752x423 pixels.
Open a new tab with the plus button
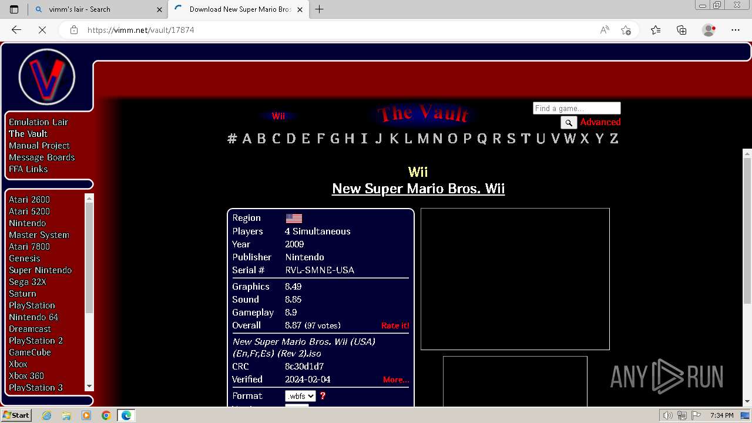320,9
